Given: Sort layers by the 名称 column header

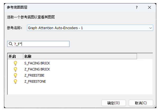Looking at the screenshot, I should [x=80, y=56].
